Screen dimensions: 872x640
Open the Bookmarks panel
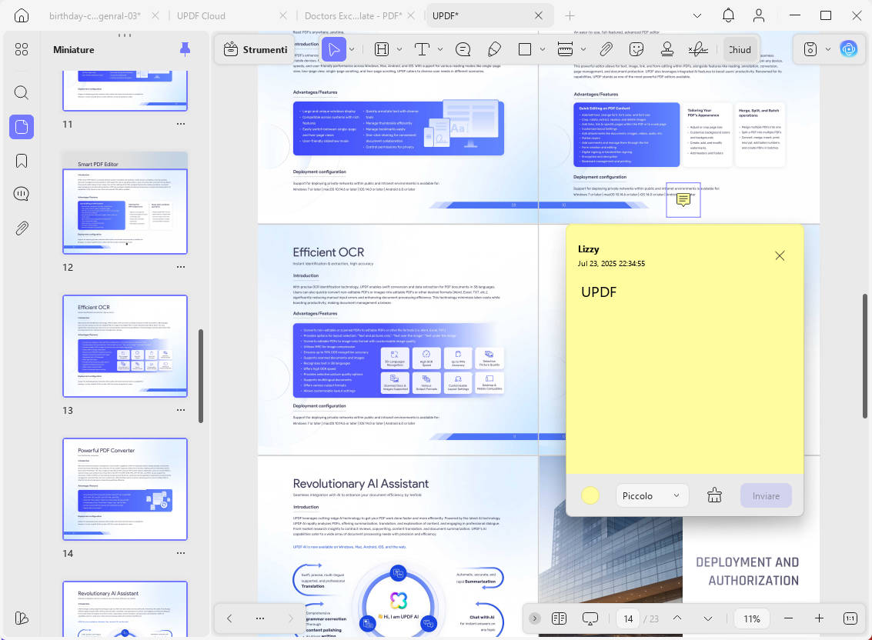click(x=21, y=161)
